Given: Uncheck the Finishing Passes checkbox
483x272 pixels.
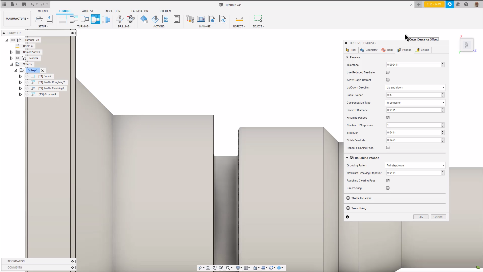Looking at the screenshot, I should click(x=388, y=118).
